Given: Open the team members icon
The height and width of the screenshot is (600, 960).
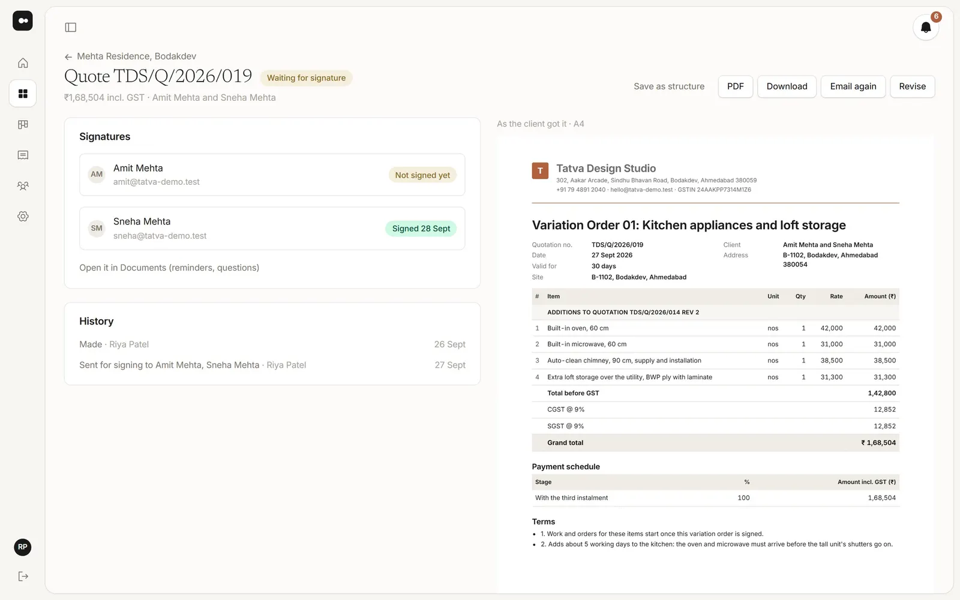Looking at the screenshot, I should click(23, 186).
